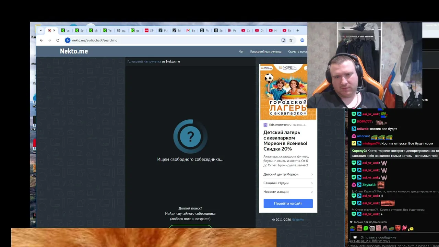Expand the 'Новости и акции' ad row
Viewport: 439px width, 247px height.
click(288, 192)
